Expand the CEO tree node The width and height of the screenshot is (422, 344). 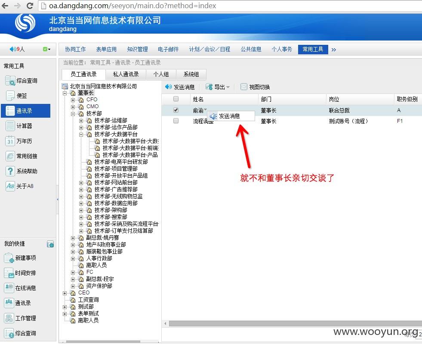click(x=65, y=293)
